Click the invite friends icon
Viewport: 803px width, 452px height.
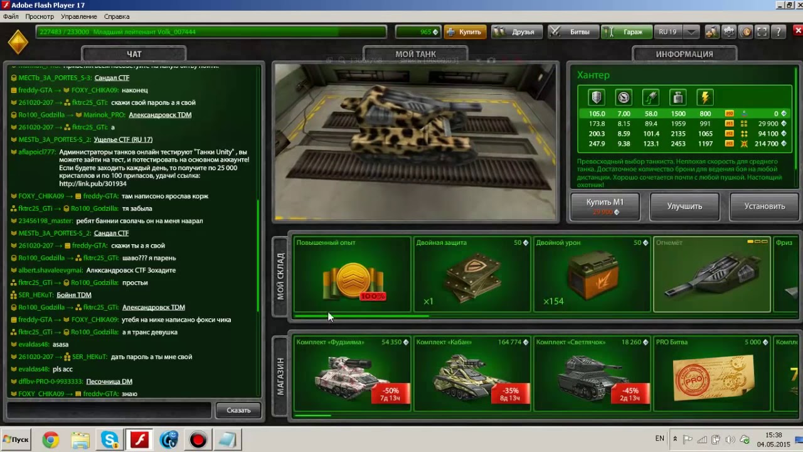[x=712, y=32]
